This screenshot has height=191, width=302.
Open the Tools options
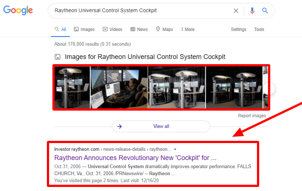click(x=259, y=29)
